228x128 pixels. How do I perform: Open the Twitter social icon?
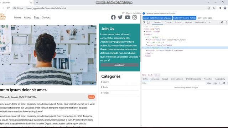point(120,17)
